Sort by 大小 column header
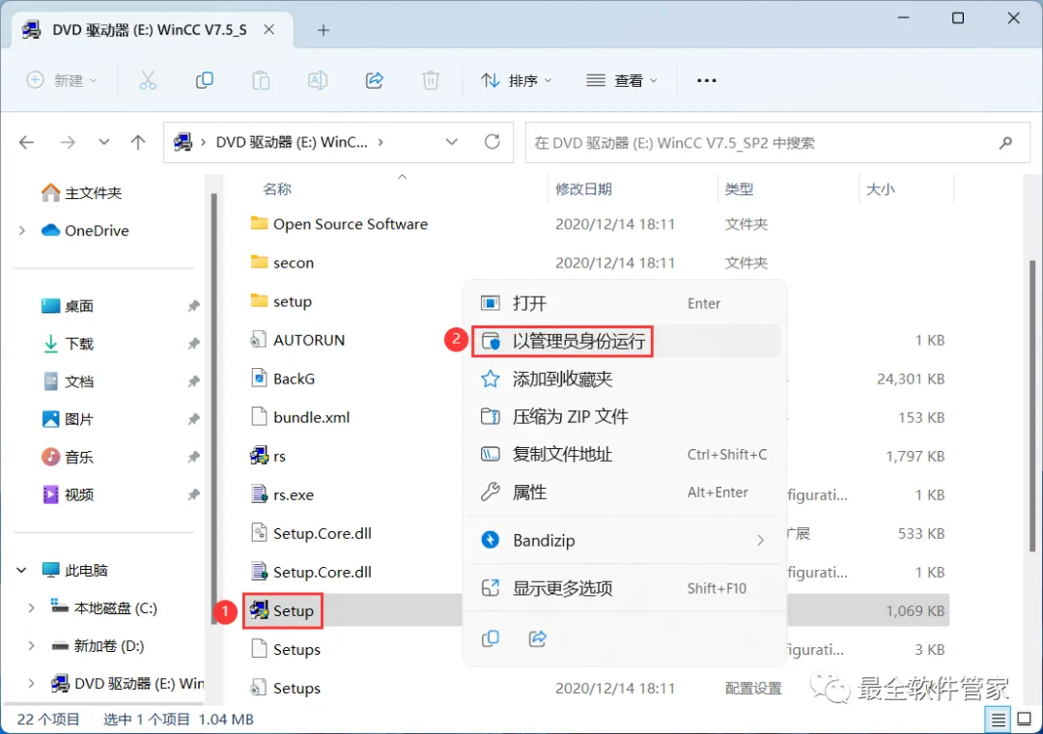1043x734 pixels. click(880, 189)
